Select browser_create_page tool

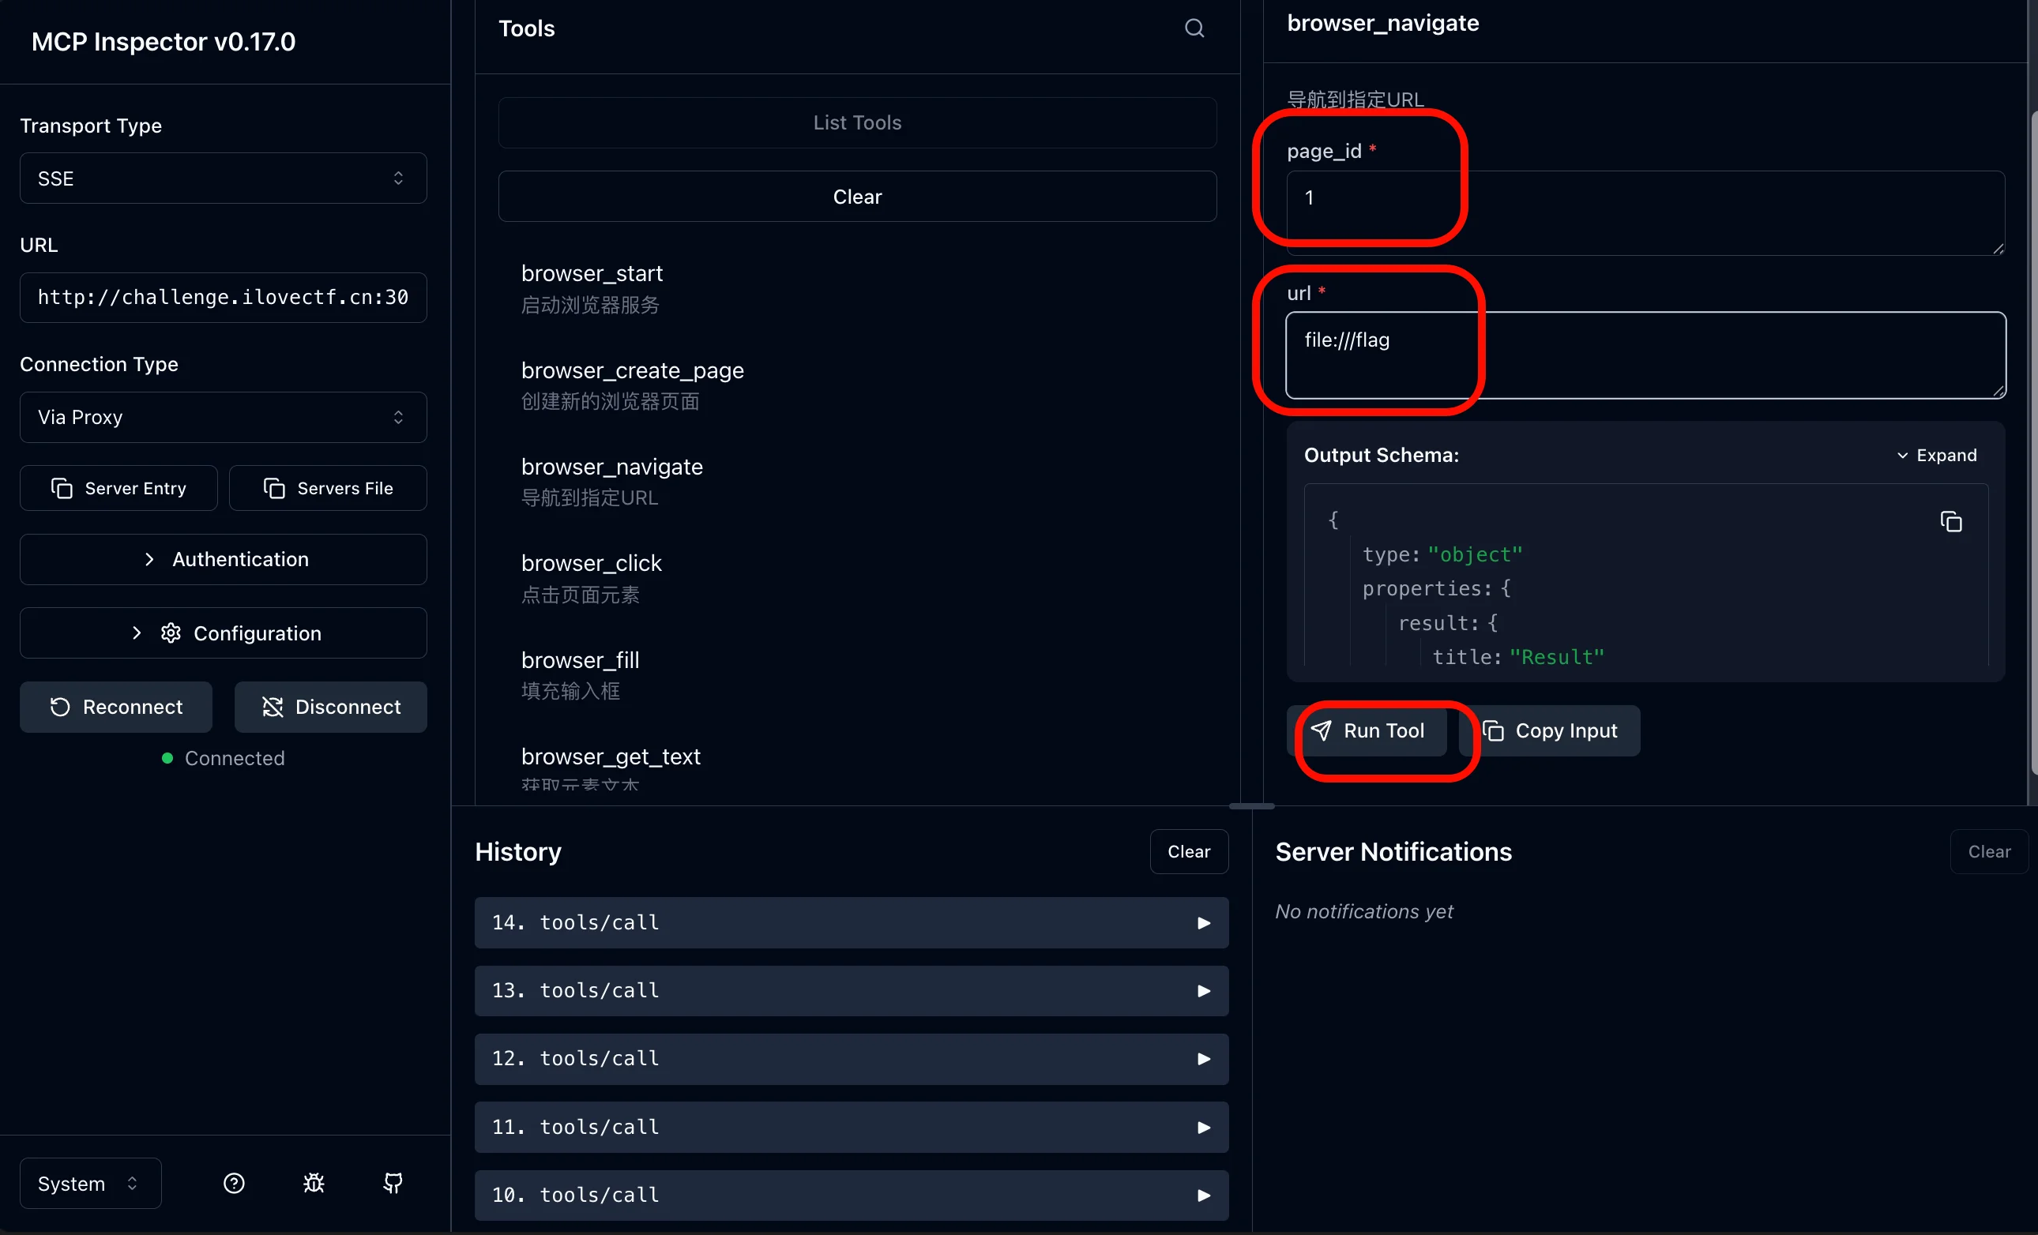pos(632,385)
